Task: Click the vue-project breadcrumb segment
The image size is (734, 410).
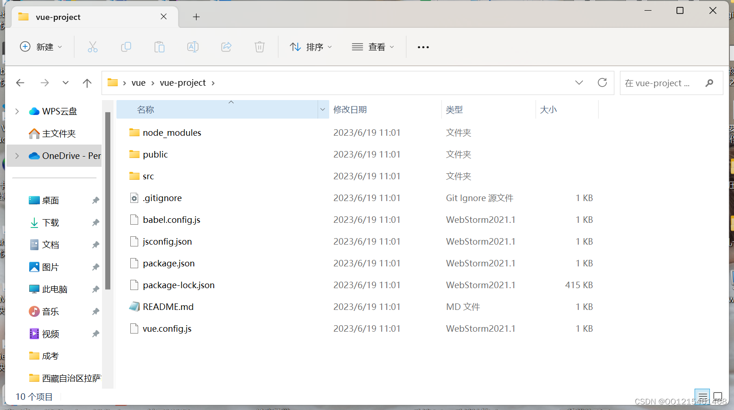Action: (183, 83)
